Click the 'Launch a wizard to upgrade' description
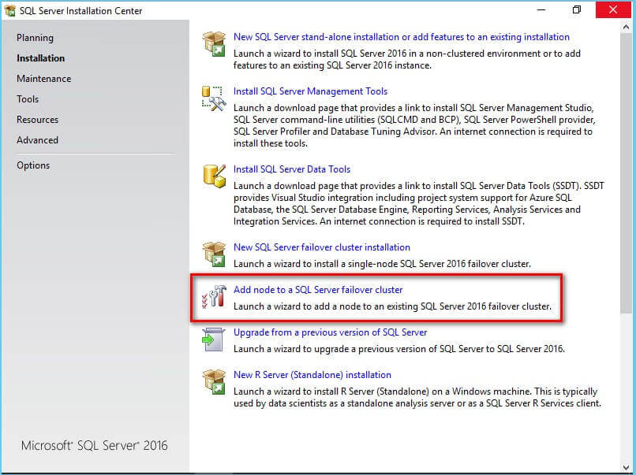 coord(398,349)
